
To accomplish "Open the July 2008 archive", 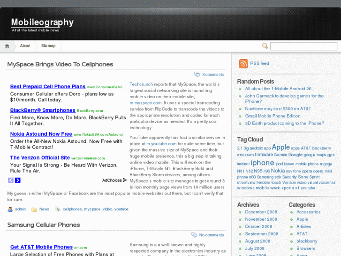I will point(255,248).
